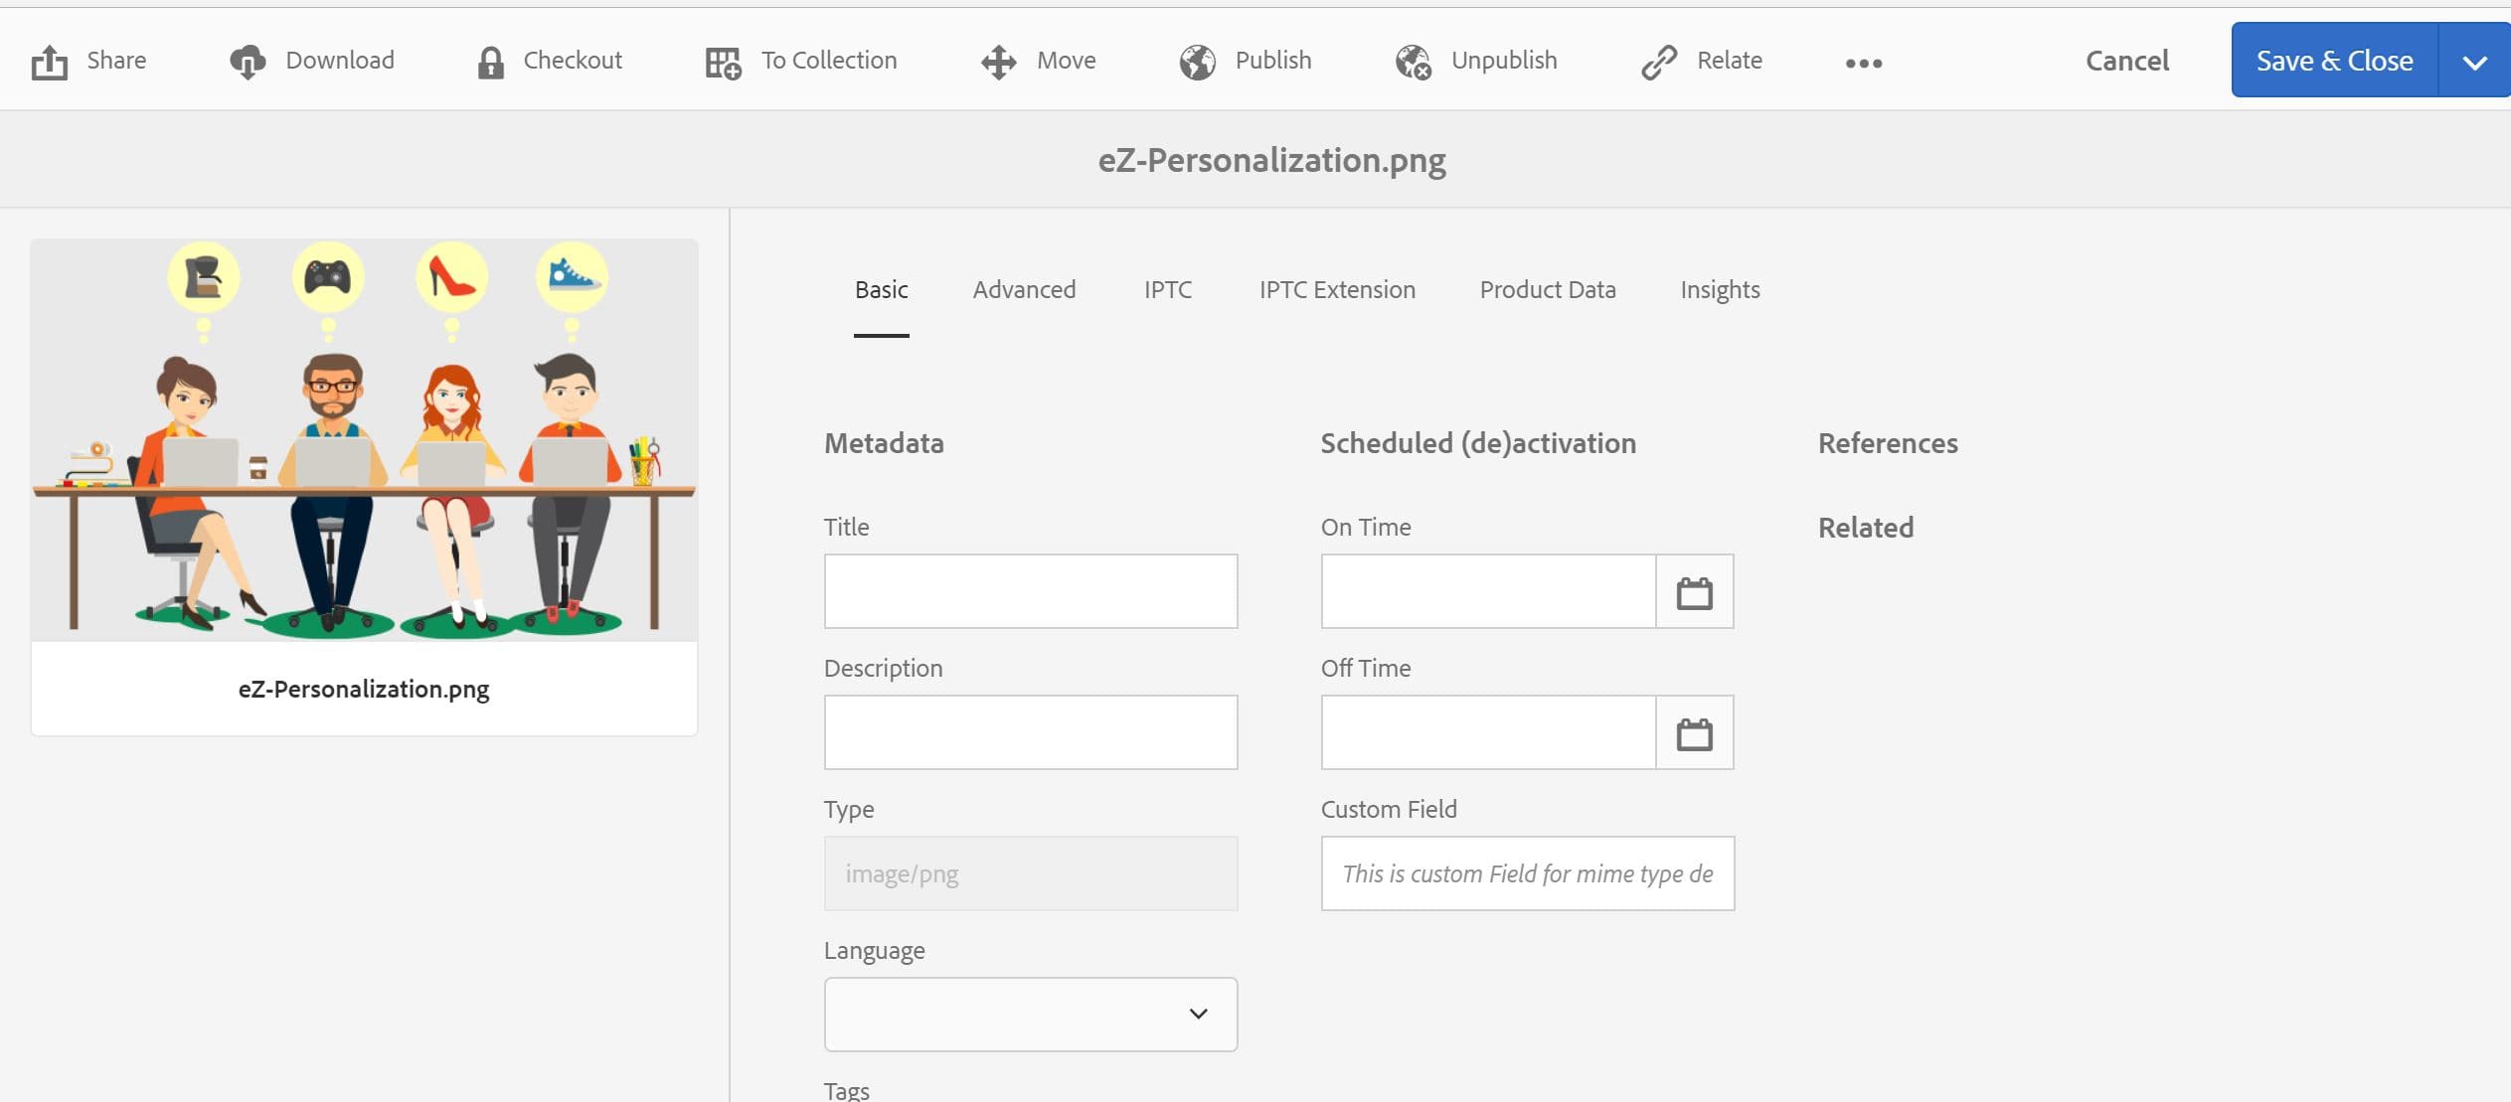Click Cancel to discard changes
This screenshot has width=2511, height=1102.
point(2125,60)
